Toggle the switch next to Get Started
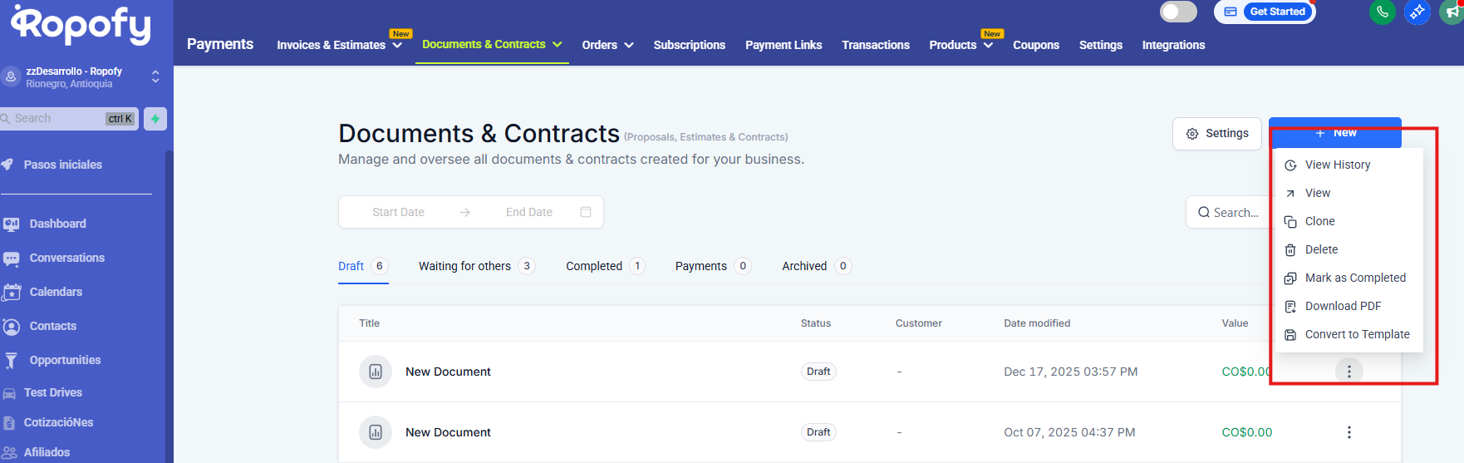Viewport: 1464px width, 463px height. click(1178, 12)
